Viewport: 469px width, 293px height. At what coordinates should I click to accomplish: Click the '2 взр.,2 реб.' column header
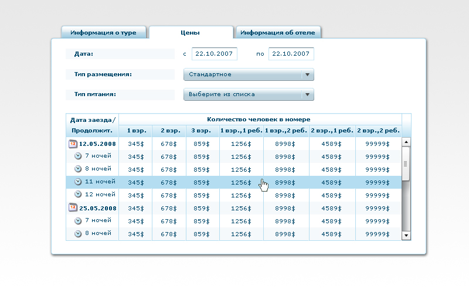pyautogui.click(x=378, y=131)
